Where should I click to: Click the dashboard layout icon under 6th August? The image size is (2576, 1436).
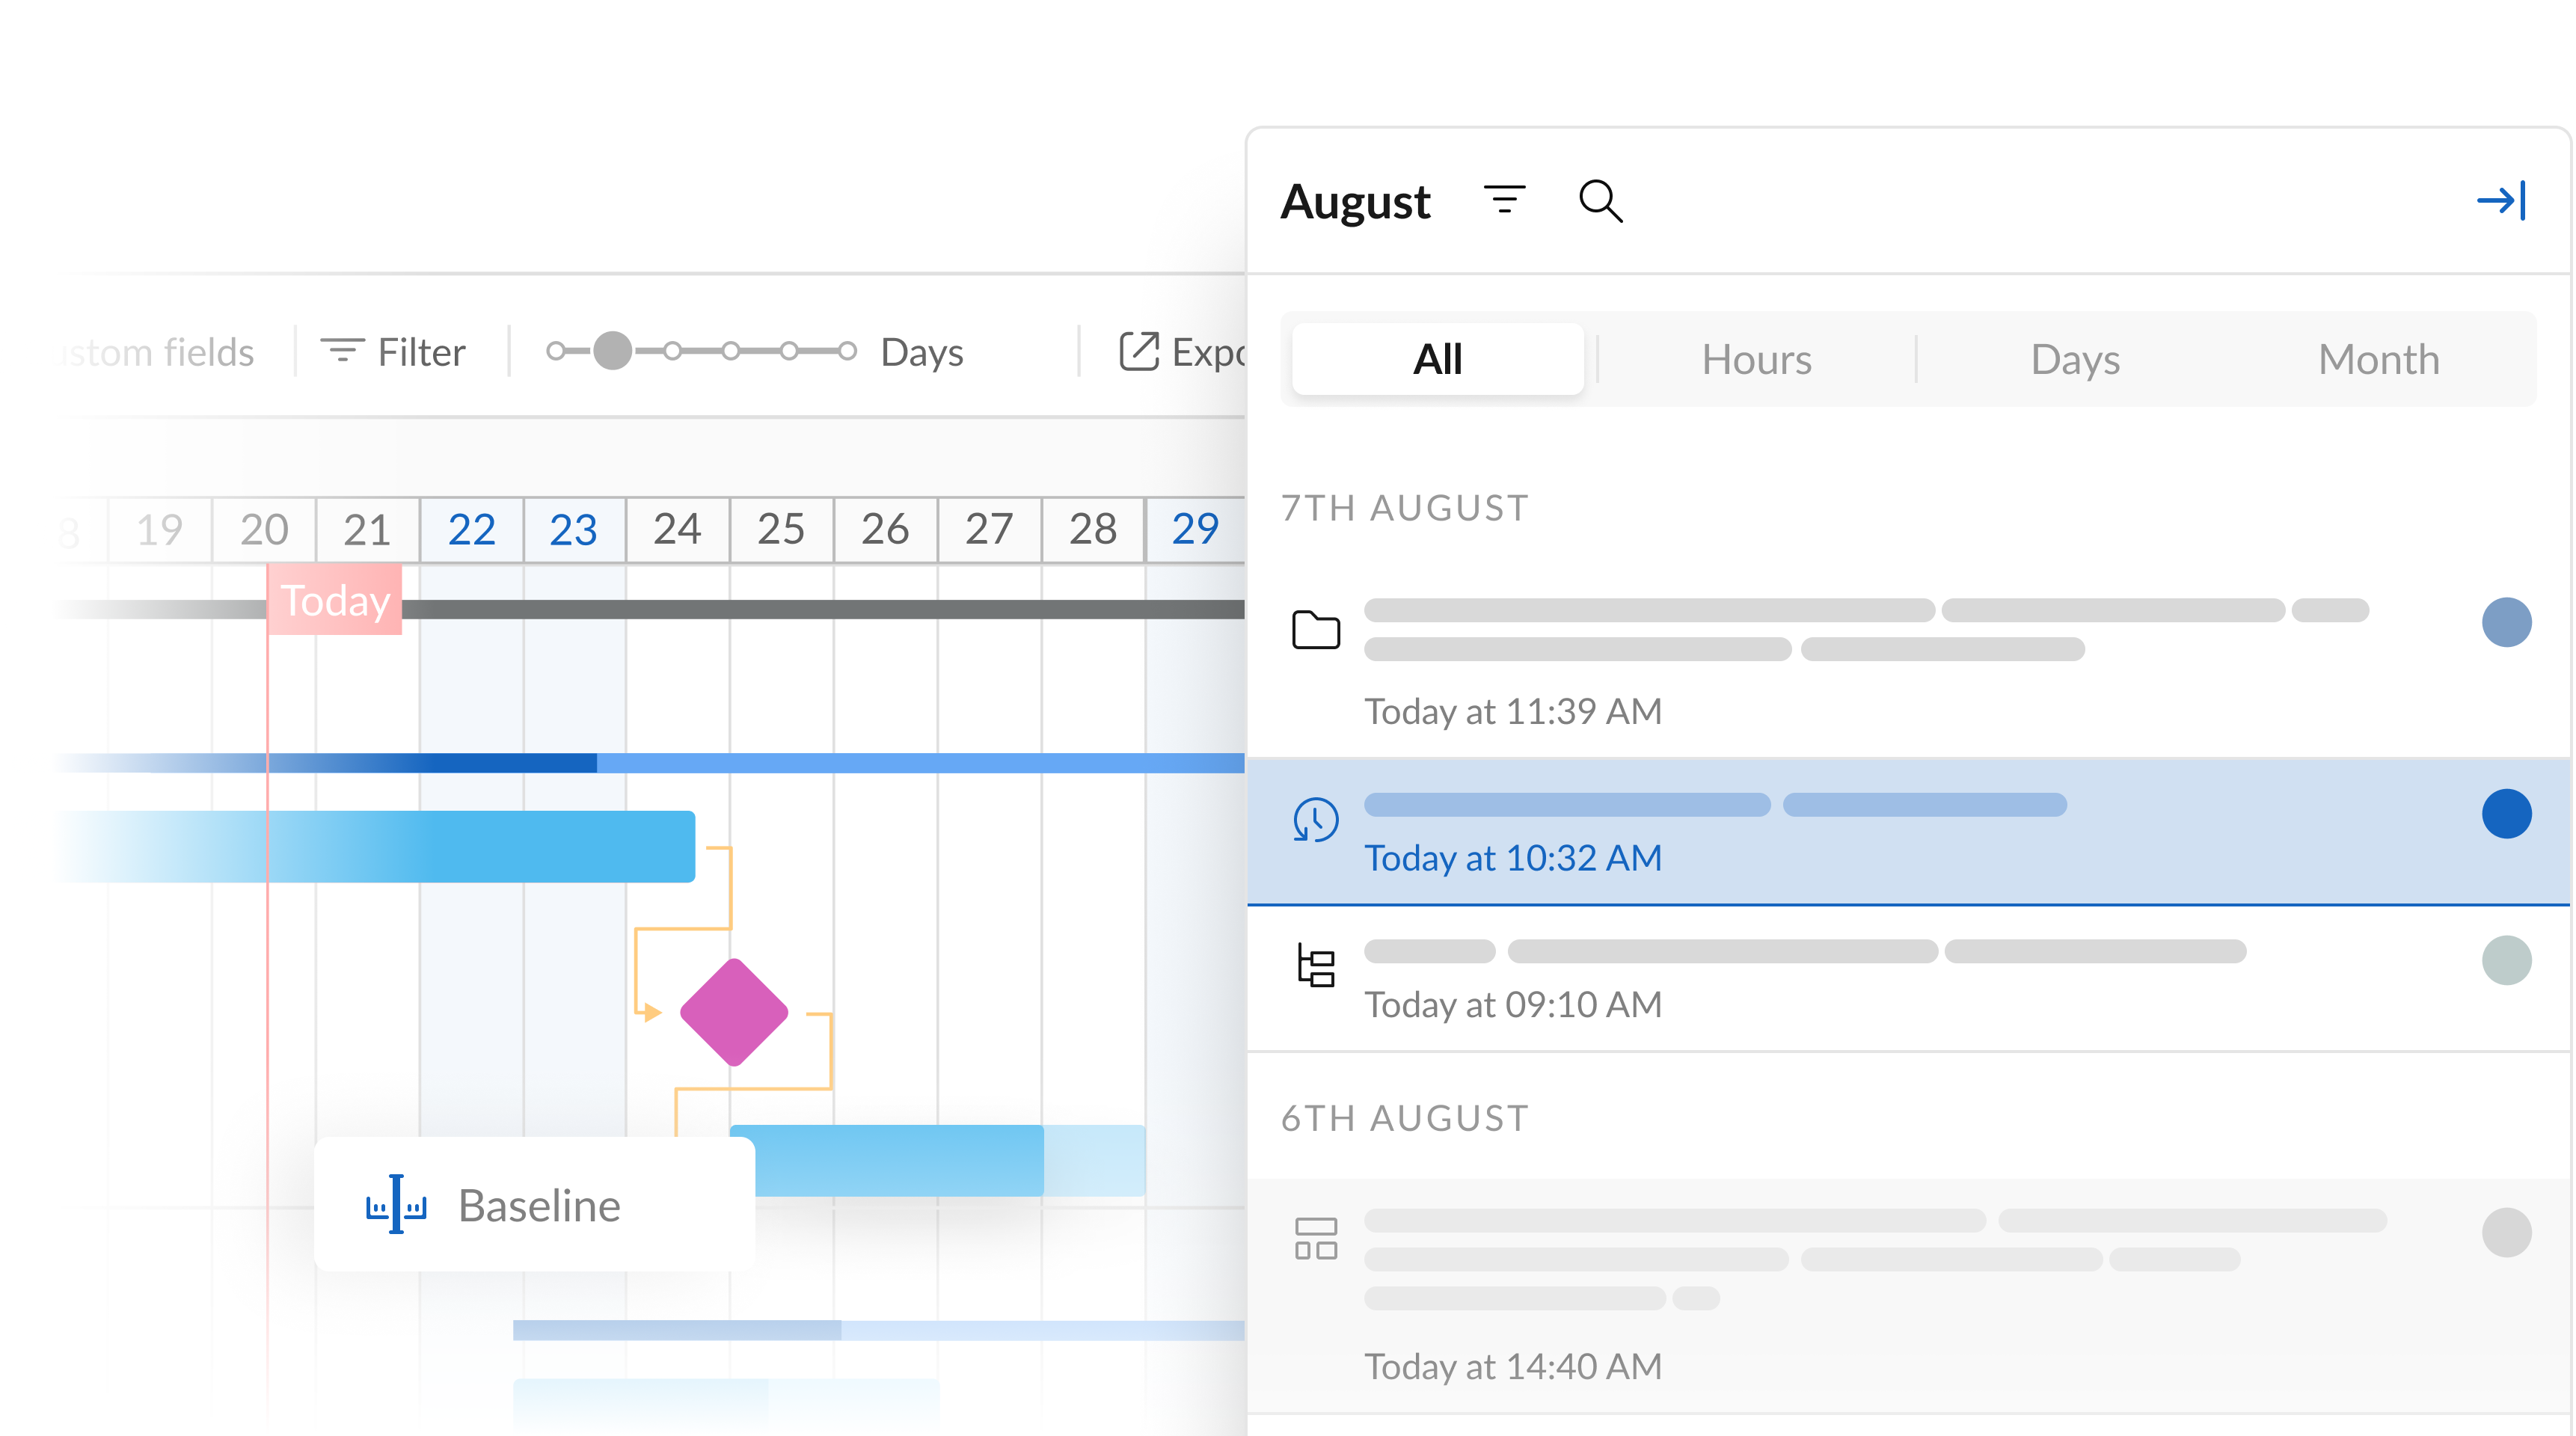[x=1315, y=1238]
